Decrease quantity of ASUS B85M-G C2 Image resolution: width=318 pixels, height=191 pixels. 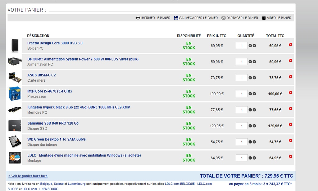tap(250, 78)
